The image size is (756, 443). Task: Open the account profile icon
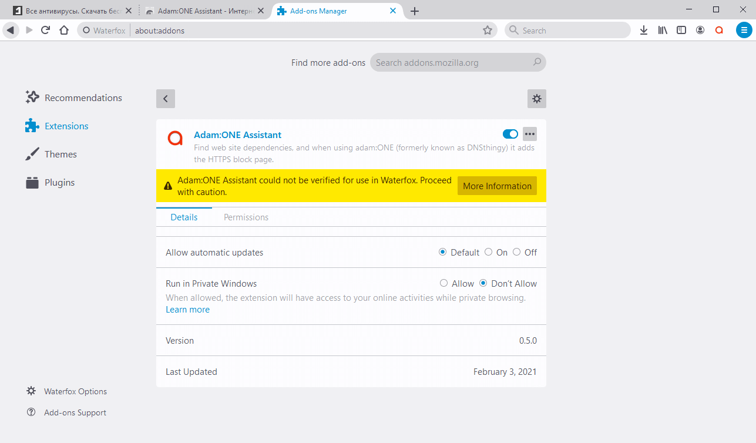tap(700, 30)
